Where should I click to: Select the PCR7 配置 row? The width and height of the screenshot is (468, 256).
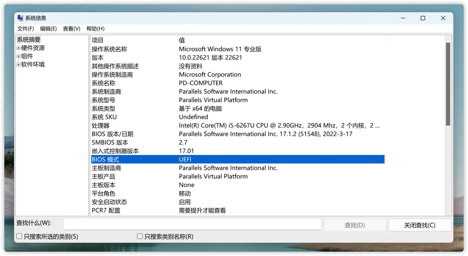coord(238,210)
